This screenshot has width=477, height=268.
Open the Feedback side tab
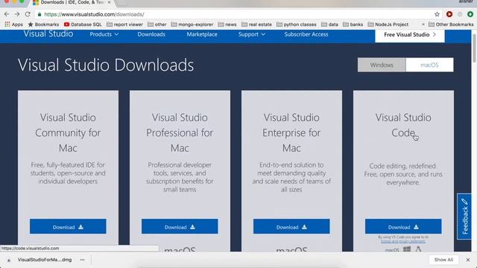coord(464,217)
